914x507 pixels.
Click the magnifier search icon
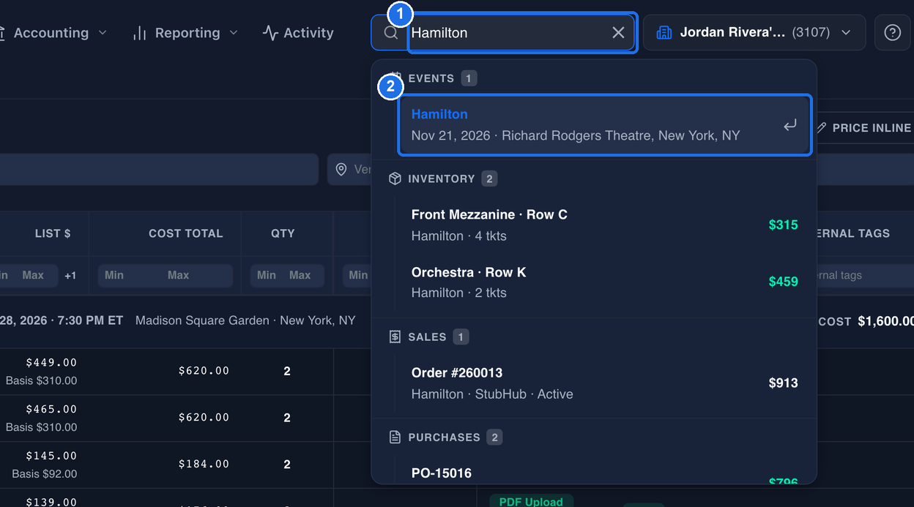coord(391,33)
